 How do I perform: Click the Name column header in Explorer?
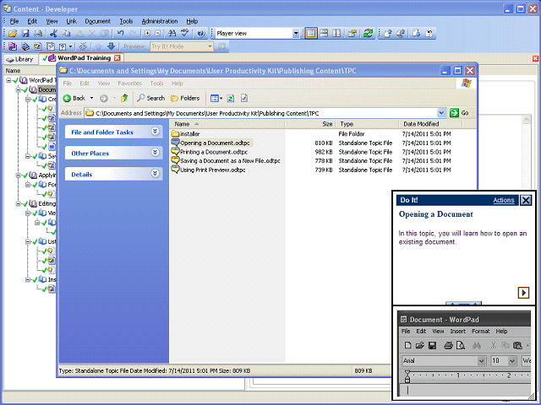[227, 124]
